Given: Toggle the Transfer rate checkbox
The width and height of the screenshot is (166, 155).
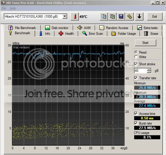Looking at the screenshot, I should tap(136, 78).
